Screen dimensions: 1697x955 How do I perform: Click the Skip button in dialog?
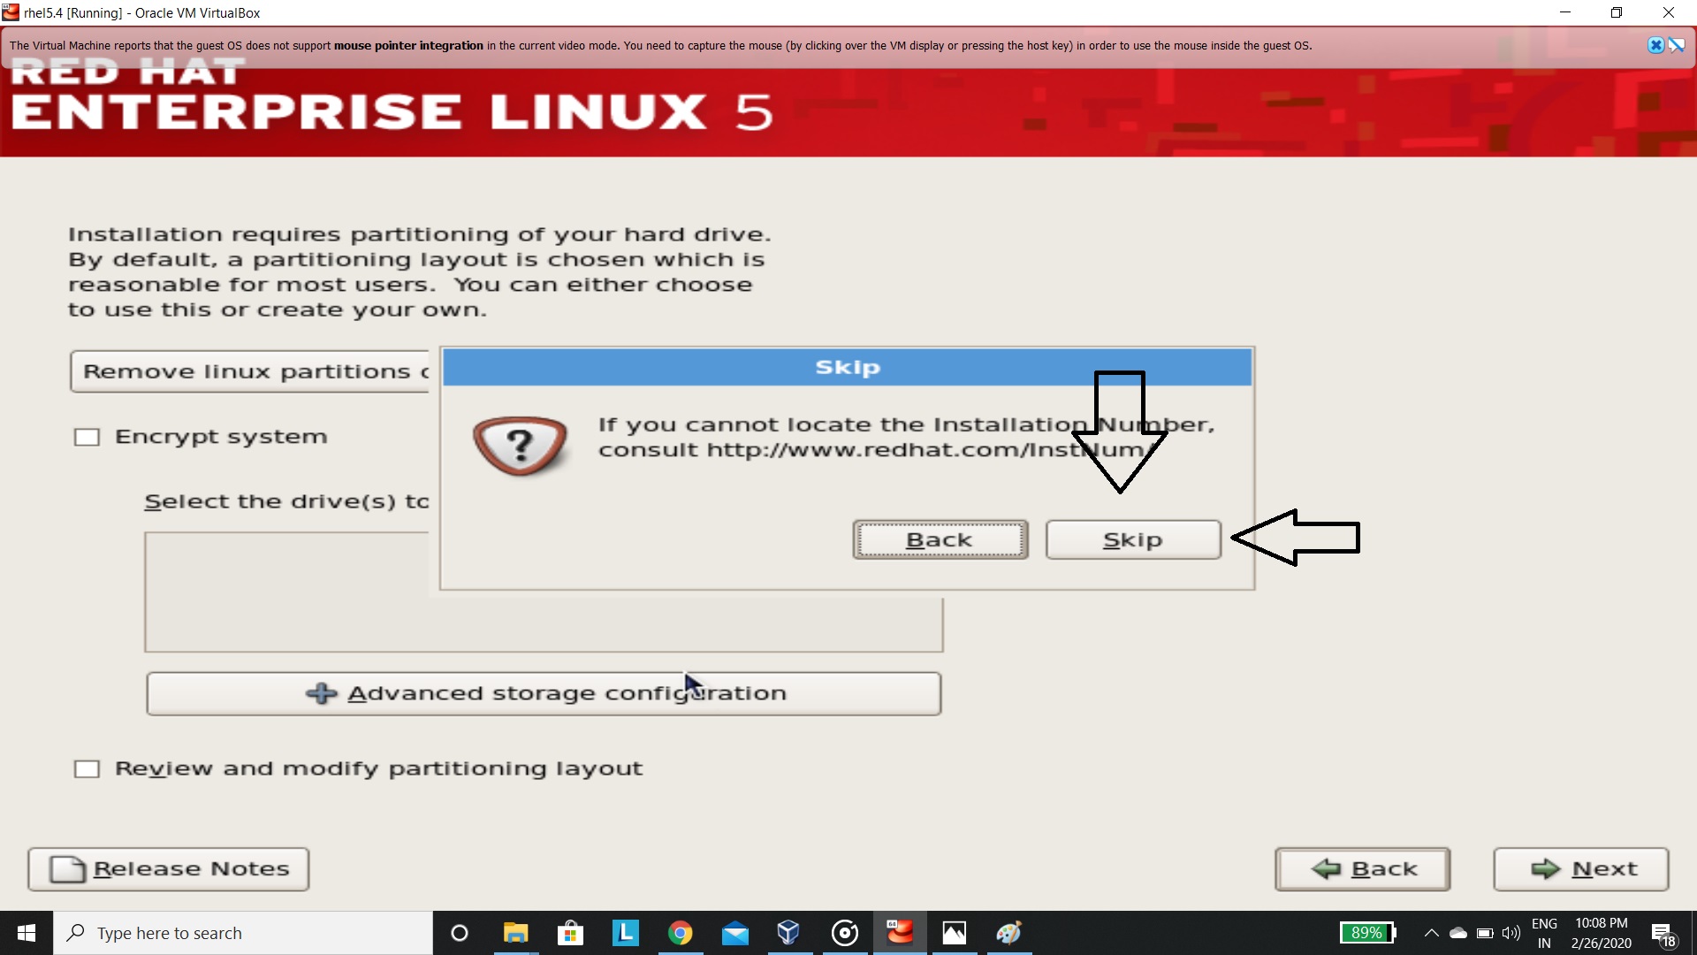coord(1132,539)
